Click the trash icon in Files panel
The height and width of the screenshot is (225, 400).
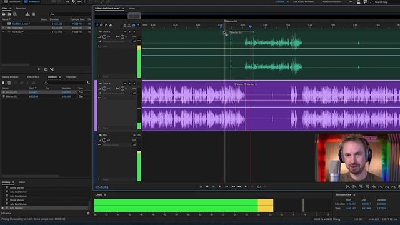pos(34,14)
